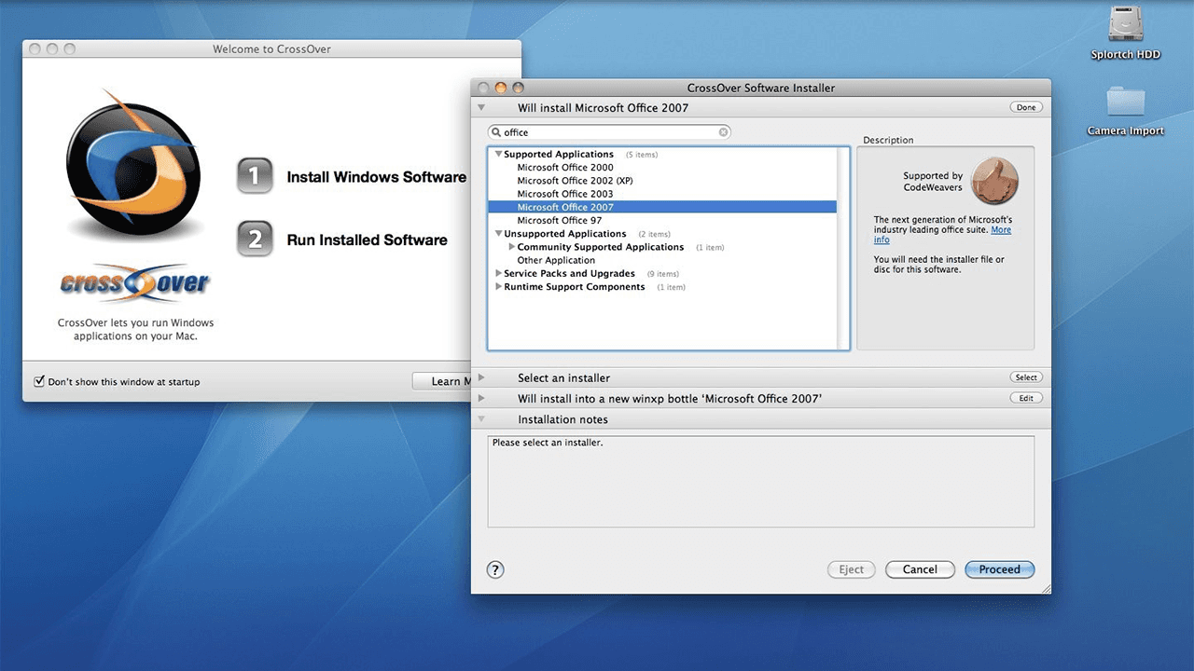Click the application list scrollbar
1194x671 pixels.
(843, 248)
